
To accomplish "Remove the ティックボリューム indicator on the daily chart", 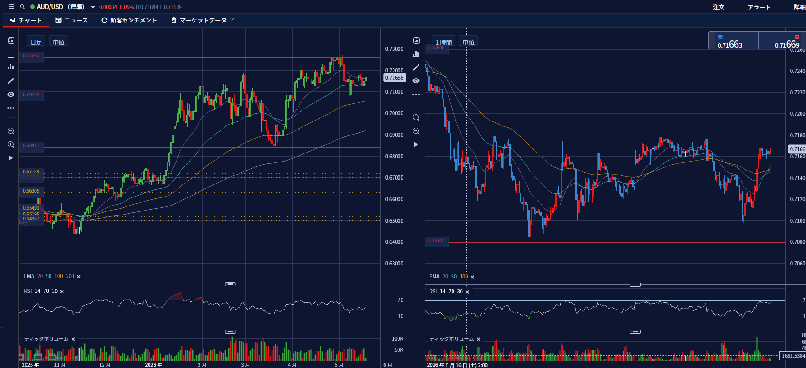I will coord(73,339).
